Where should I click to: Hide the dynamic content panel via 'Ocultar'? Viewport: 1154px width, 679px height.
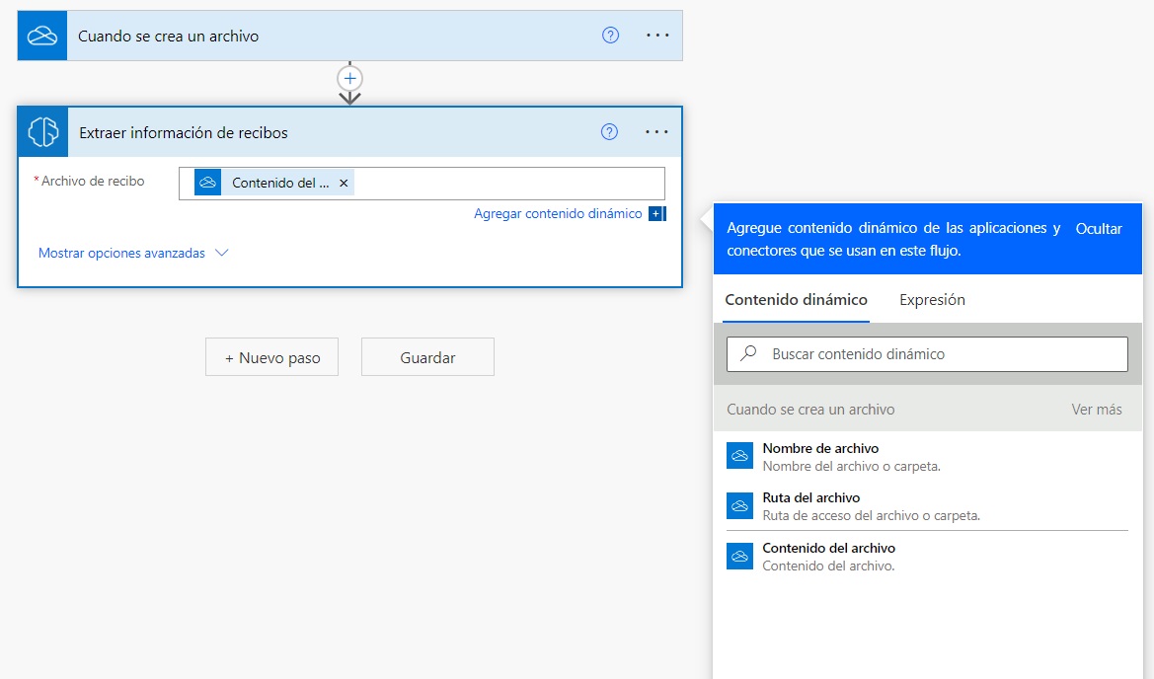tap(1098, 229)
